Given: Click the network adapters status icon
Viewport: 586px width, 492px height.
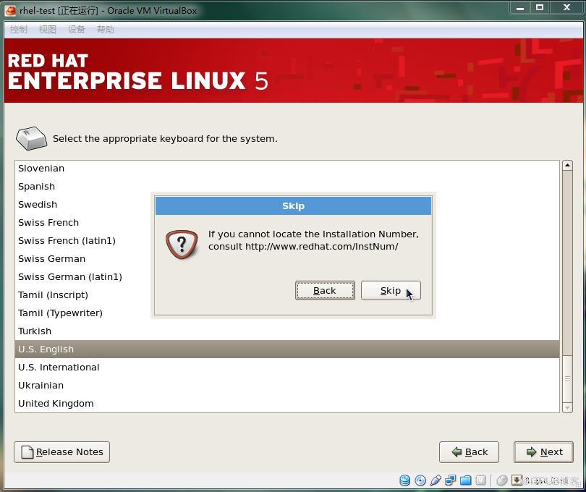Looking at the screenshot, I should pyautogui.click(x=450, y=480).
